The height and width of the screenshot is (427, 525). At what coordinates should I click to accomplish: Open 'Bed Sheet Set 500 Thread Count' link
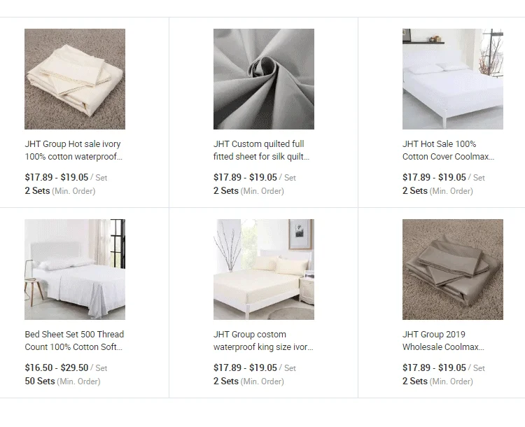[x=74, y=341]
